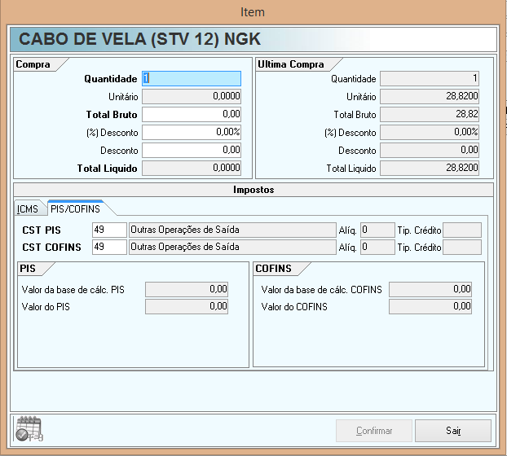This screenshot has height=456, width=507.
Task: Click the Compra (%) Desconto field
Action: point(192,132)
